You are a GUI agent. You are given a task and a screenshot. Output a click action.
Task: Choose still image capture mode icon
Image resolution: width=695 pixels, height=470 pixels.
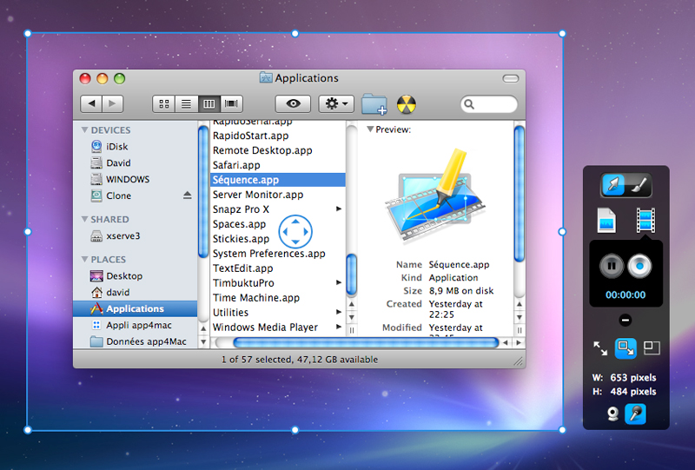click(x=606, y=220)
